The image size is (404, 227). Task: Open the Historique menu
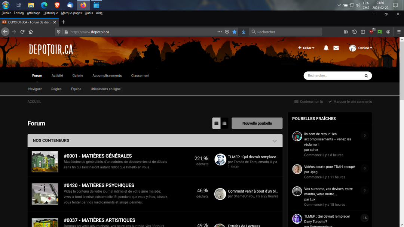pos(51,13)
